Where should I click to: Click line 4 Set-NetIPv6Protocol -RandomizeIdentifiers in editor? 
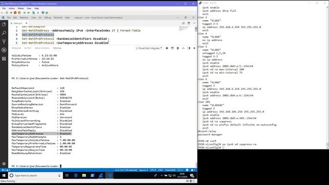(64, 39)
